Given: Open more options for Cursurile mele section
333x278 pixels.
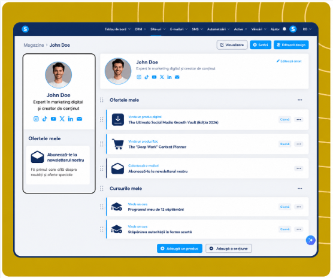Looking at the screenshot, I should pos(299,188).
